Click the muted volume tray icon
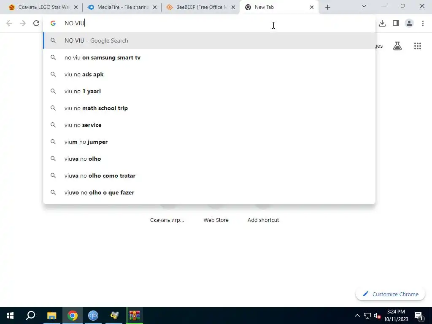This screenshot has width=432, height=324. tap(377, 316)
